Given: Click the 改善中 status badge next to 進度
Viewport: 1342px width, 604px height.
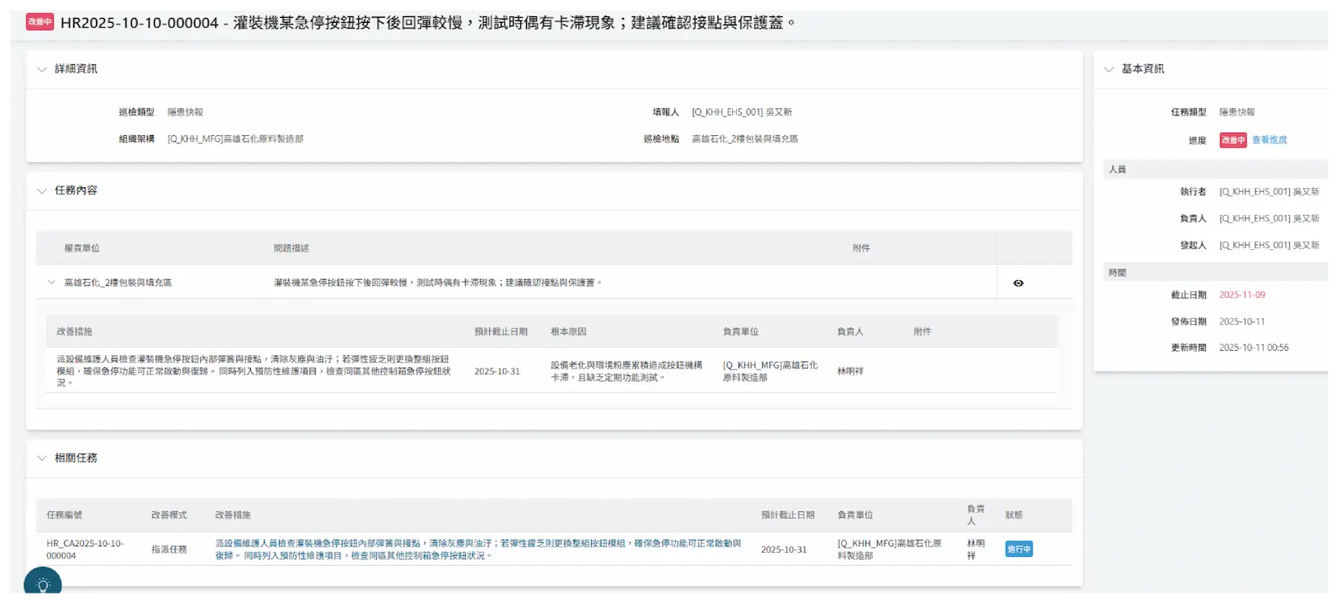Looking at the screenshot, I should [1232, 140].
